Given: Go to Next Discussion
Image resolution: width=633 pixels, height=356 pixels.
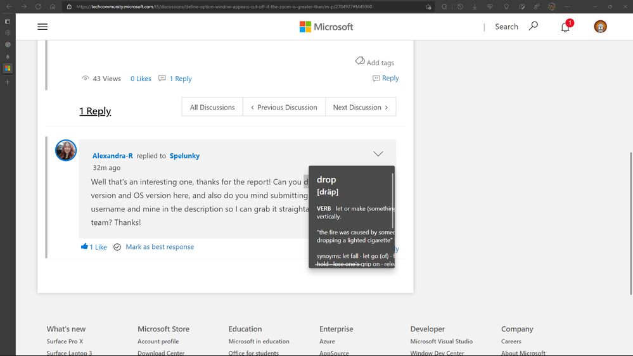Looking at the screenshot, I should 361,107.
